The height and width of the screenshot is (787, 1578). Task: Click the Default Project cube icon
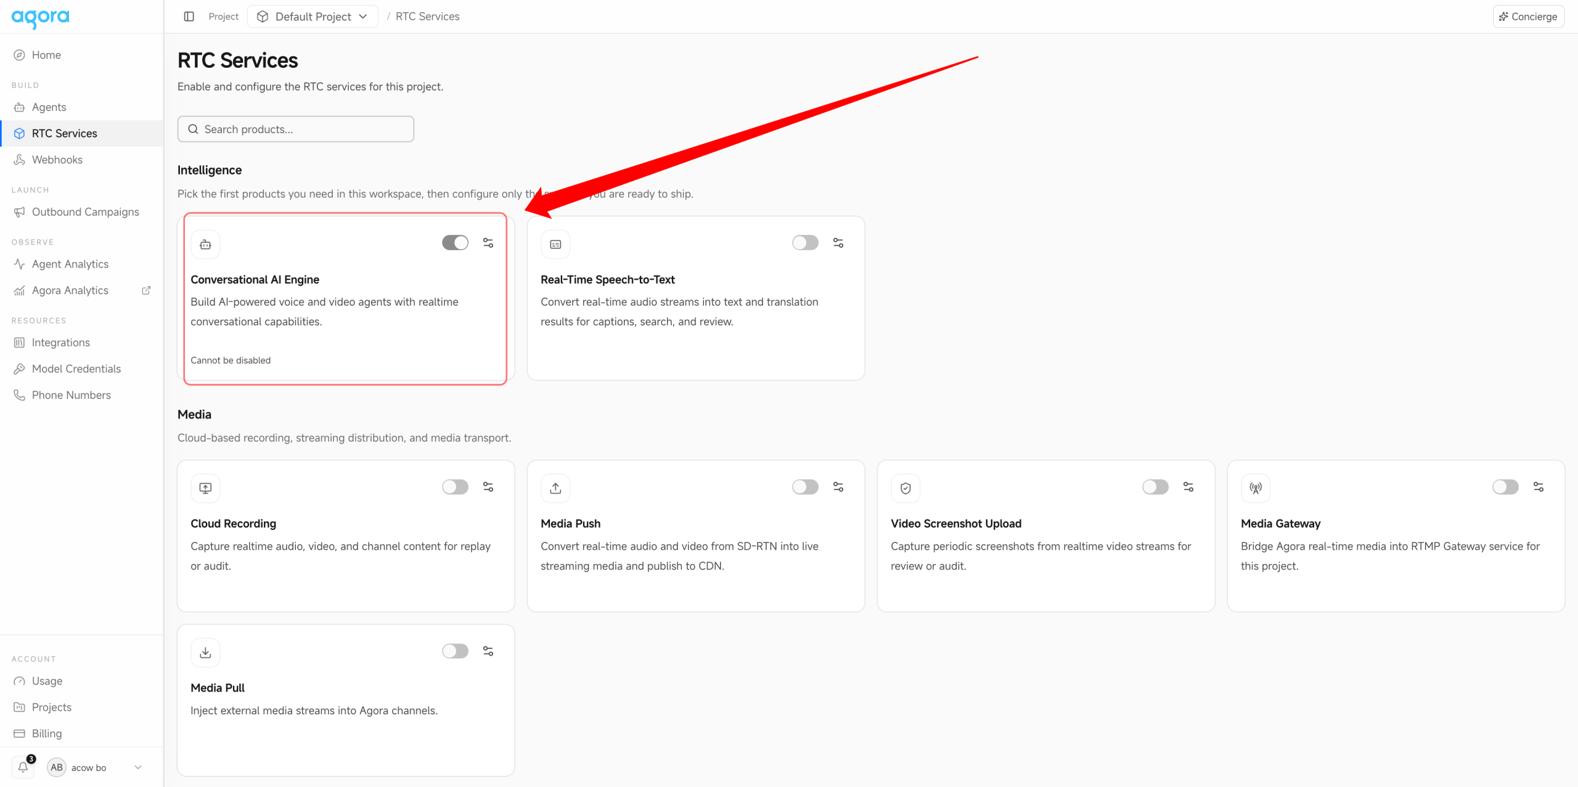point(263,17)
